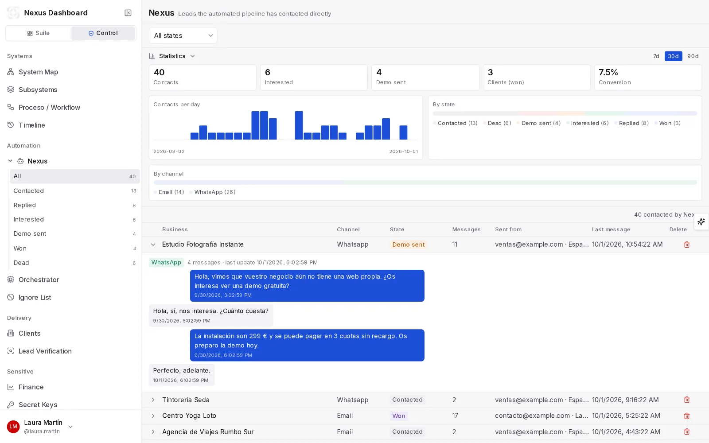709x443 pixels.
Task: Switch statistics range to 7d
Action: [656, 56]
